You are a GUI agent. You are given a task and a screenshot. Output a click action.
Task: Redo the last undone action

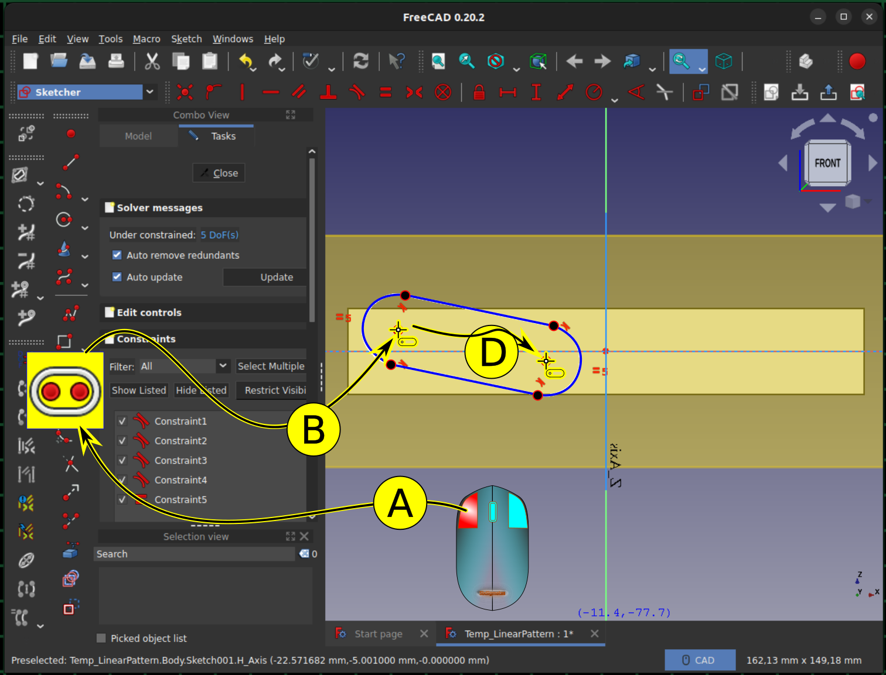[x=275, y=61]
